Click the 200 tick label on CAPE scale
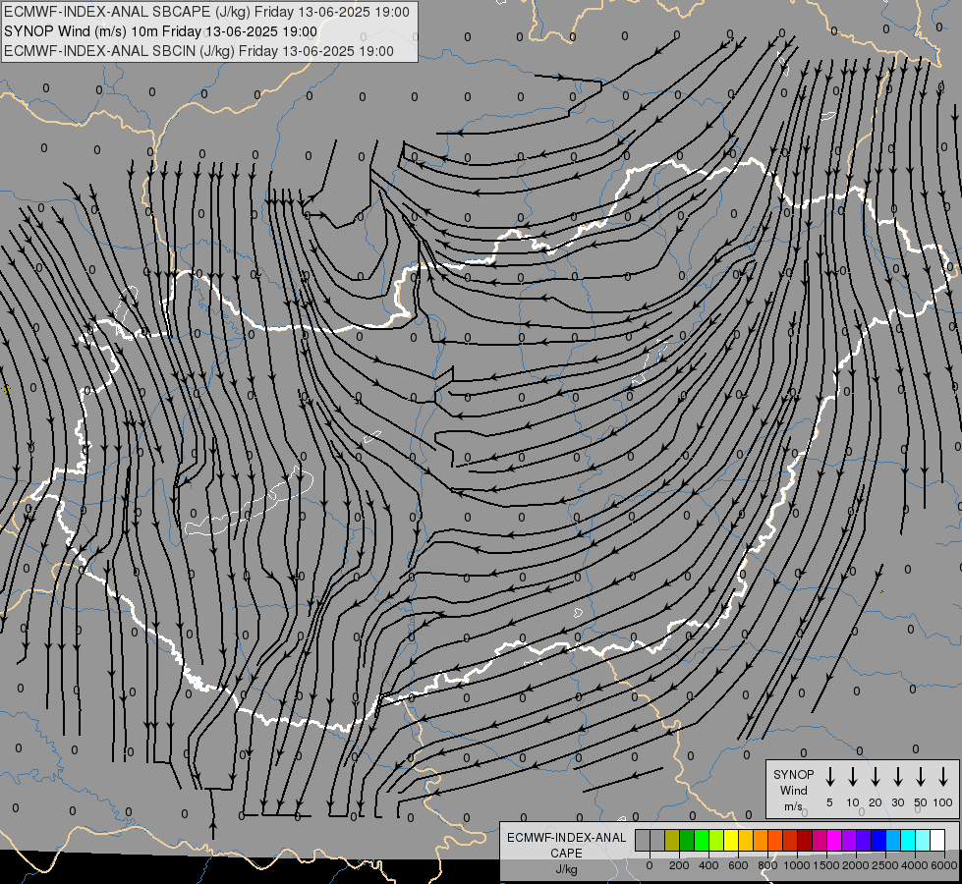962x884 pixels. 679,865
